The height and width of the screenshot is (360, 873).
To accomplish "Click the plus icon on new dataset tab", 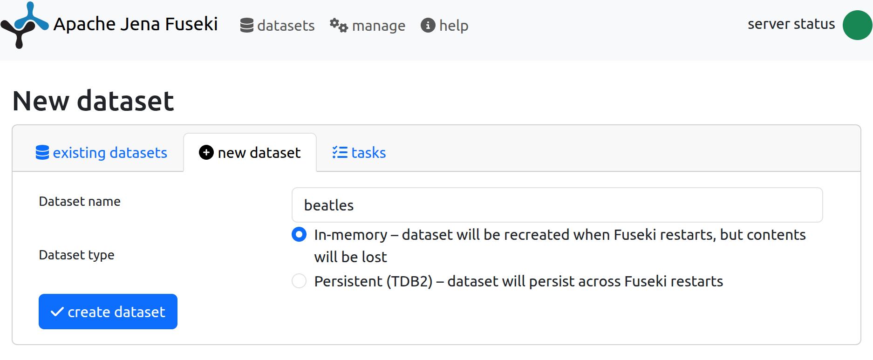I will coord(206,152).
